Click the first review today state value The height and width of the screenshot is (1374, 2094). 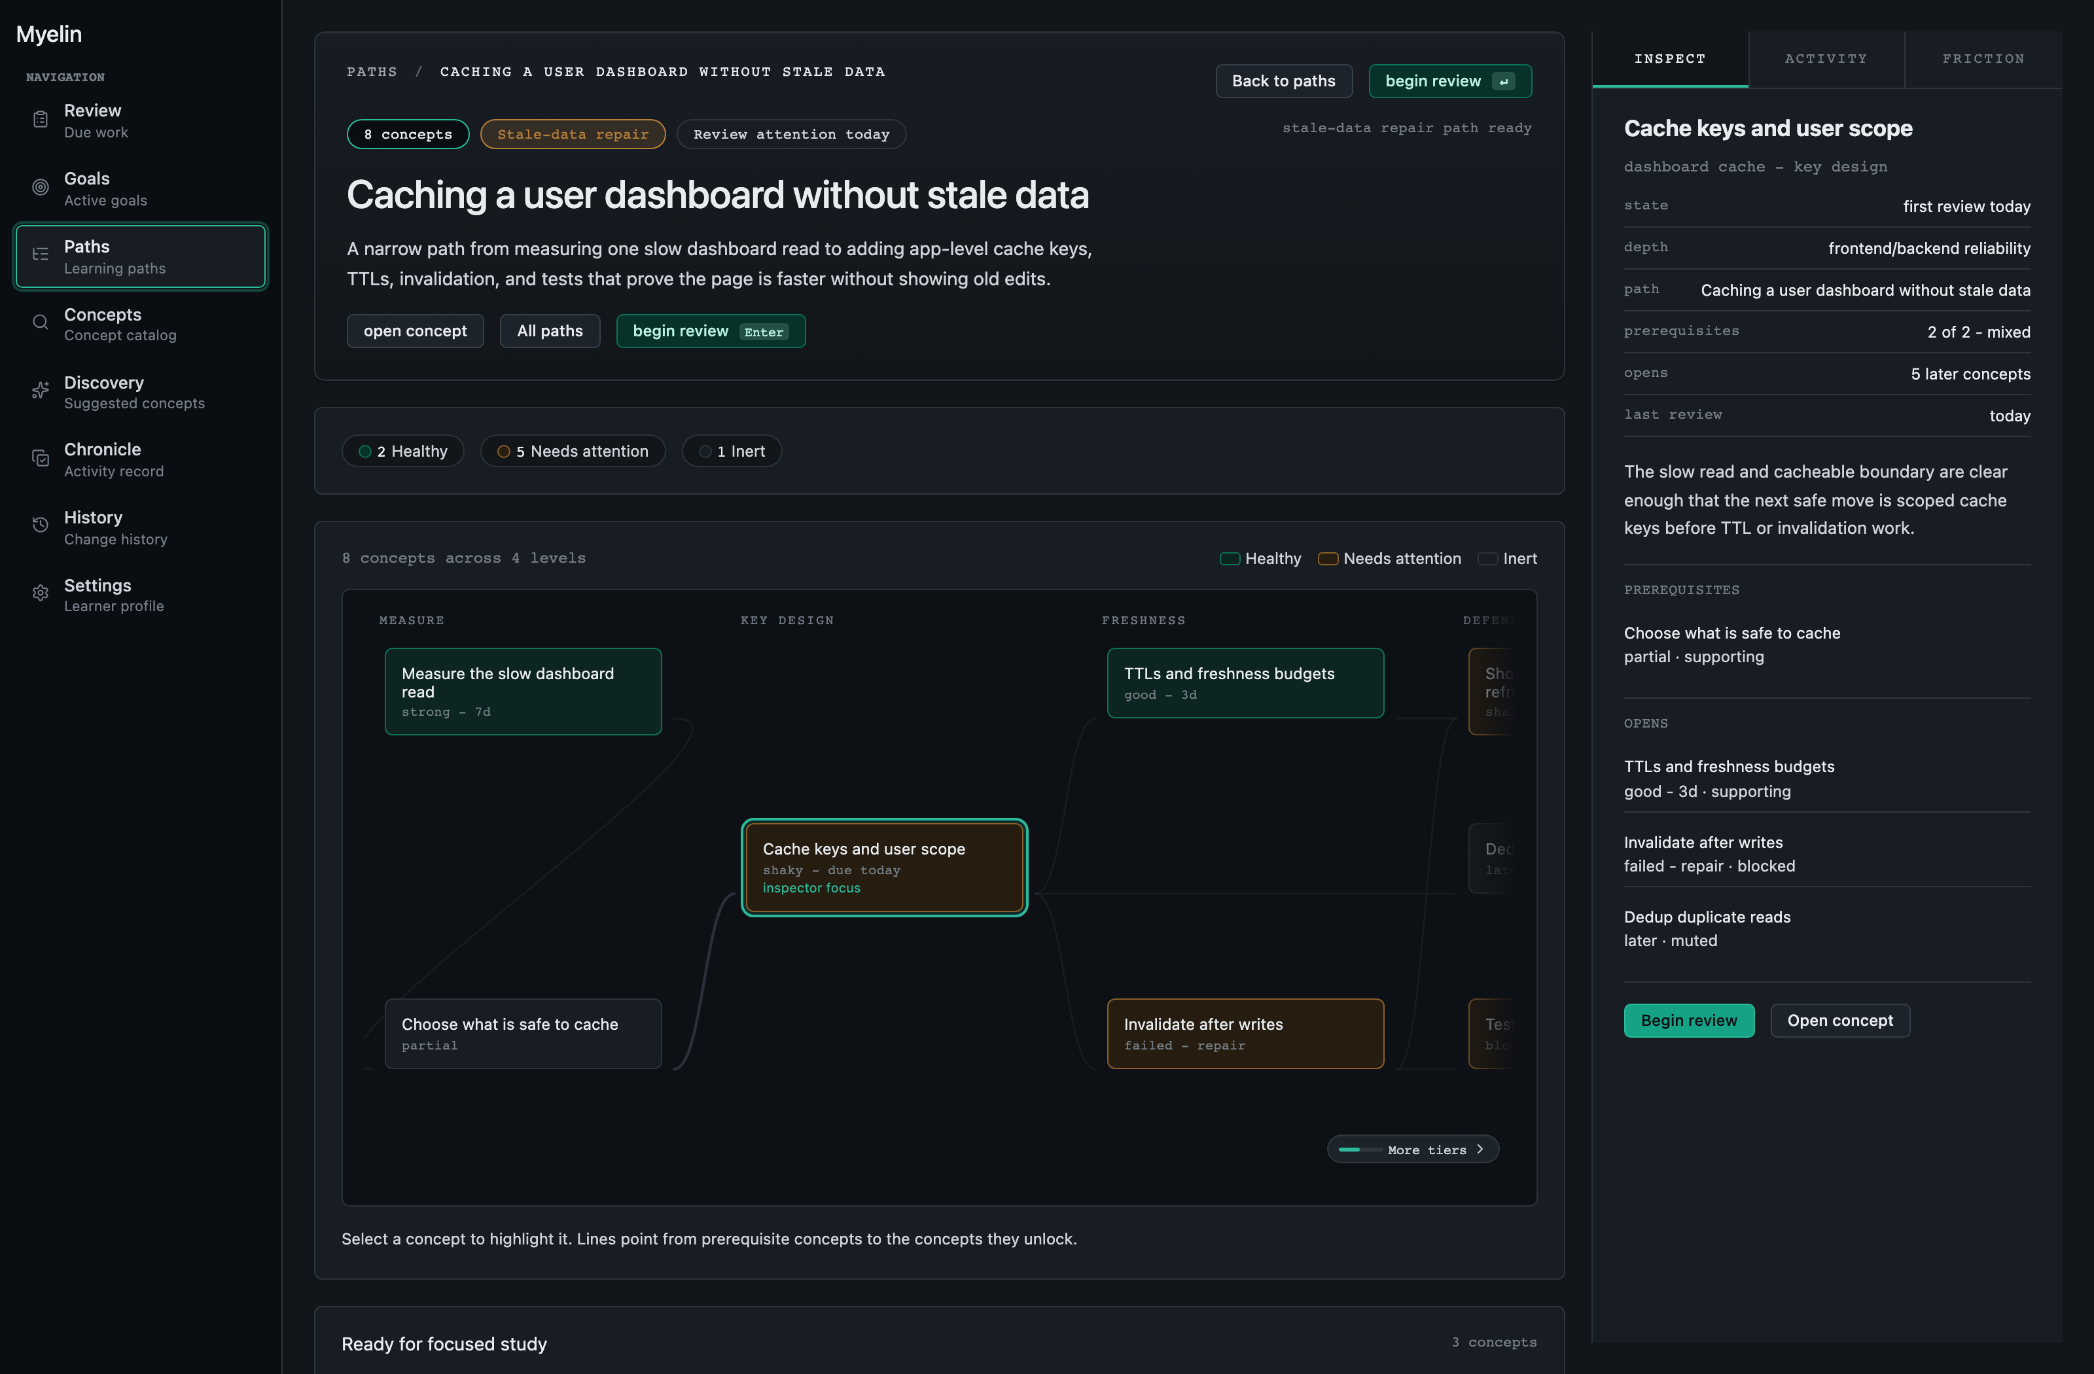(x=1966, y=206)
